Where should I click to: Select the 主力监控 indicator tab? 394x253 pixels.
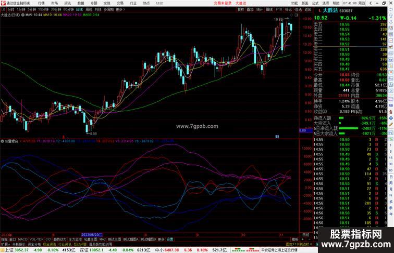coord(76,239)
